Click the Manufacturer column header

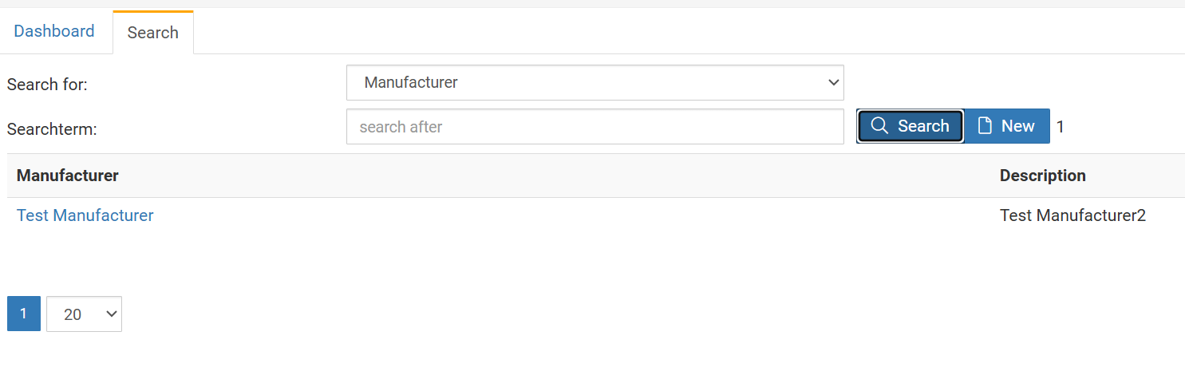click(x=68, y=176)
